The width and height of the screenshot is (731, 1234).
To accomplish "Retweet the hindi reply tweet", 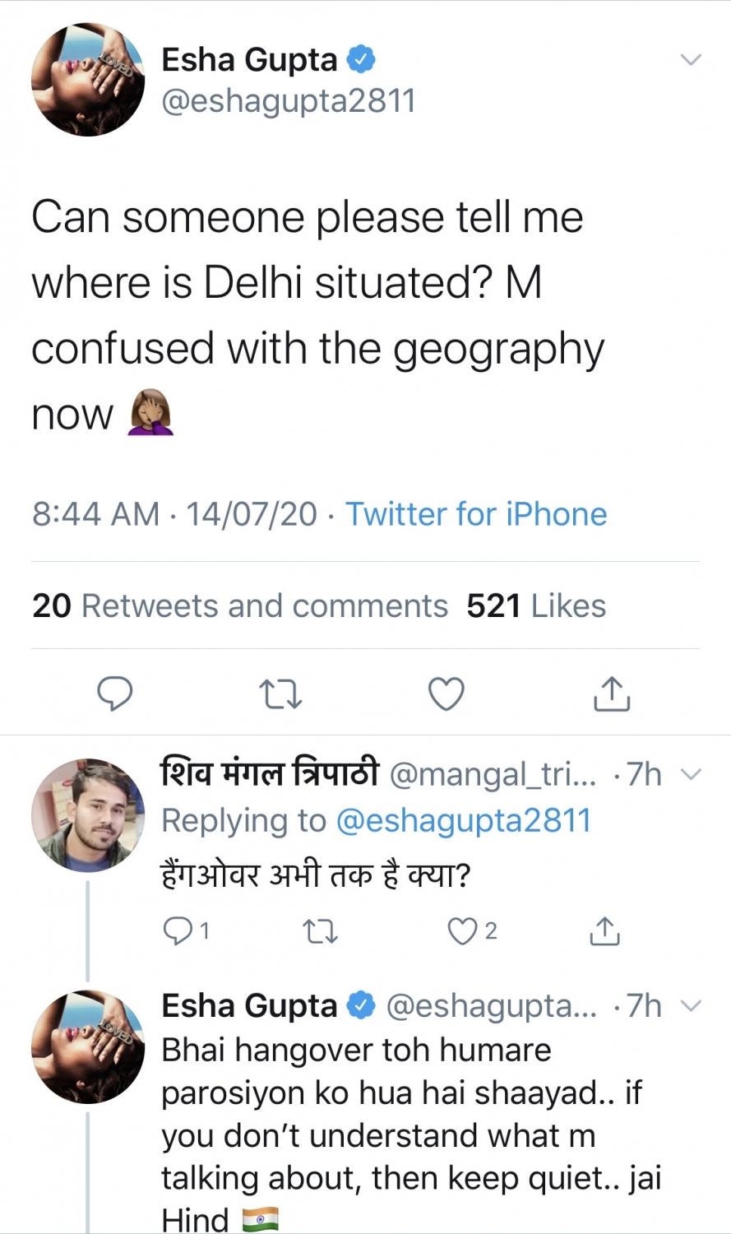I will (320, 931).
